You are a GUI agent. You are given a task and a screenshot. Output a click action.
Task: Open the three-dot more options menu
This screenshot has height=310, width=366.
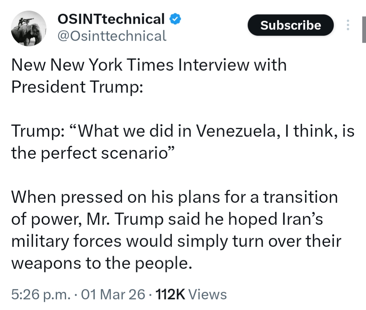(347, 25)
